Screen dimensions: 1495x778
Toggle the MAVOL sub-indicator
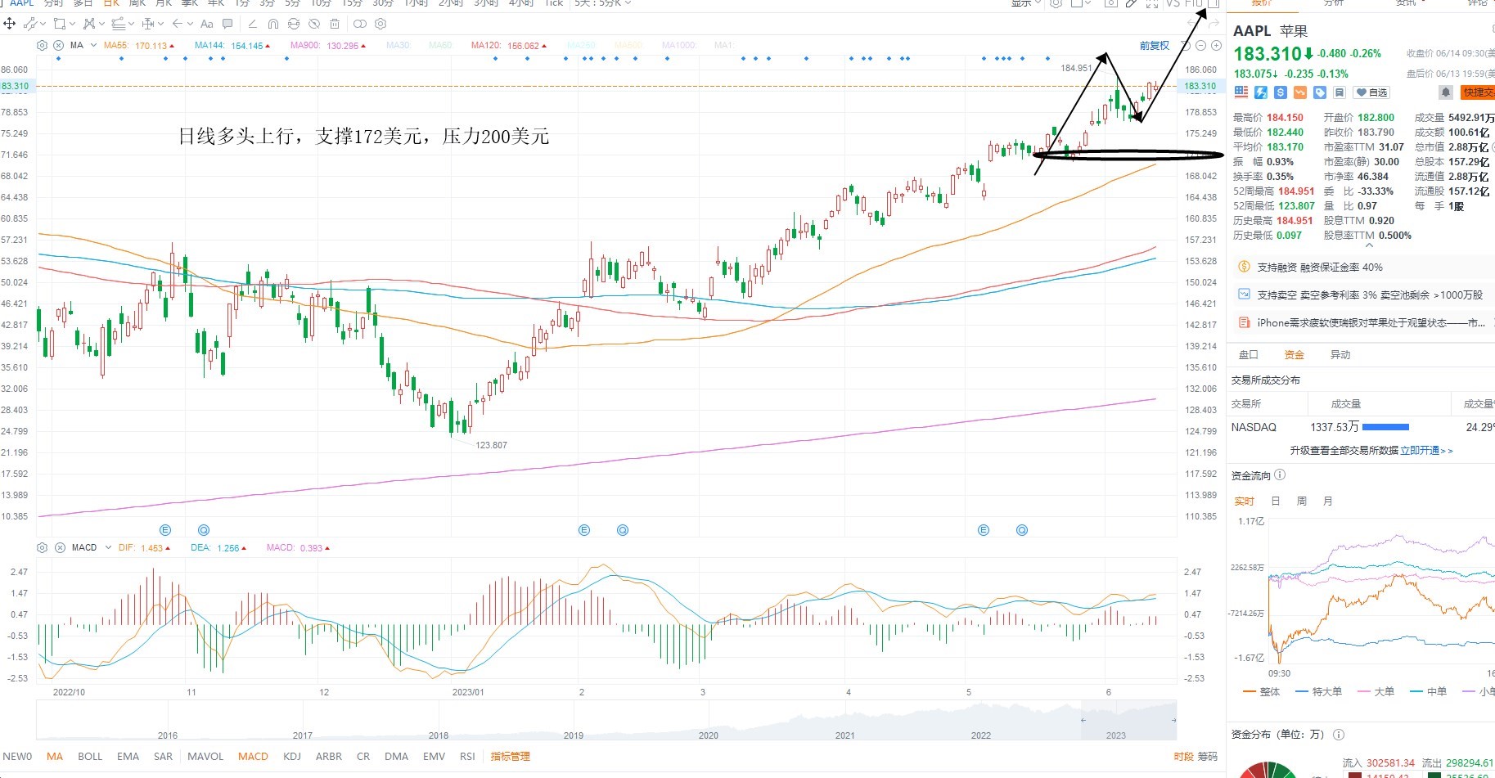coord(205,757)
